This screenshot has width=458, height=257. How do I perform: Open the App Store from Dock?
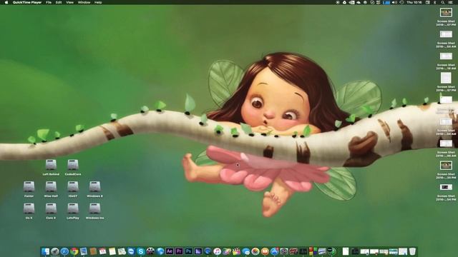275,251
